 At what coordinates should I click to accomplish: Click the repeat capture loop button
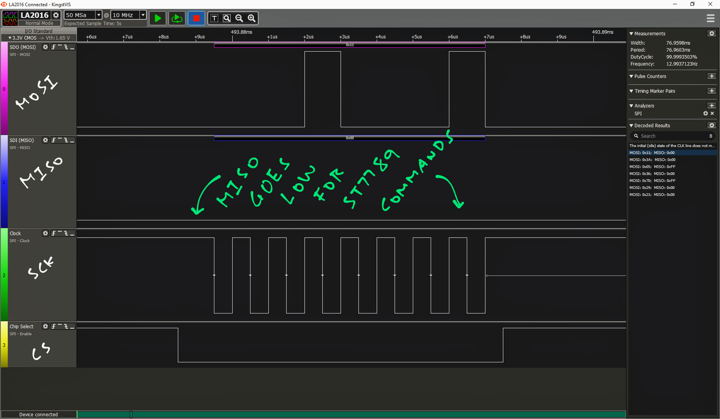(177, 18)
